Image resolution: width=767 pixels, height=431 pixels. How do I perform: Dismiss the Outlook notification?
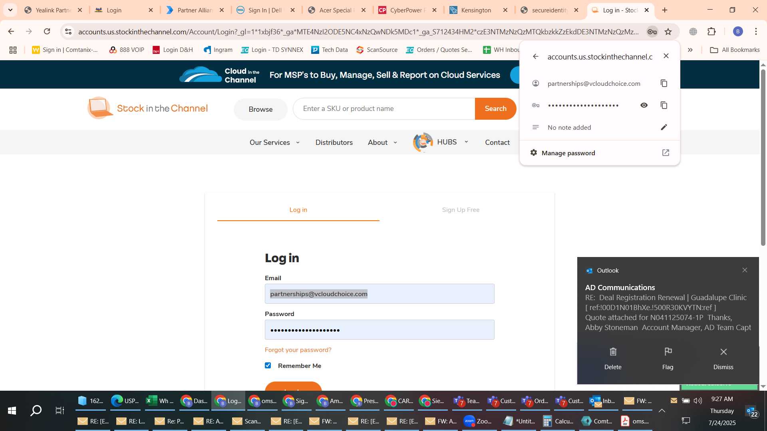point(723,358)
